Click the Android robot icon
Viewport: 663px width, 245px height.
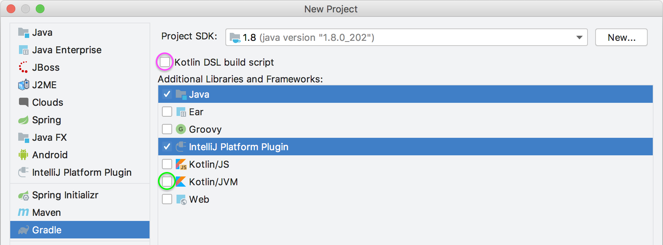[23, 155]
